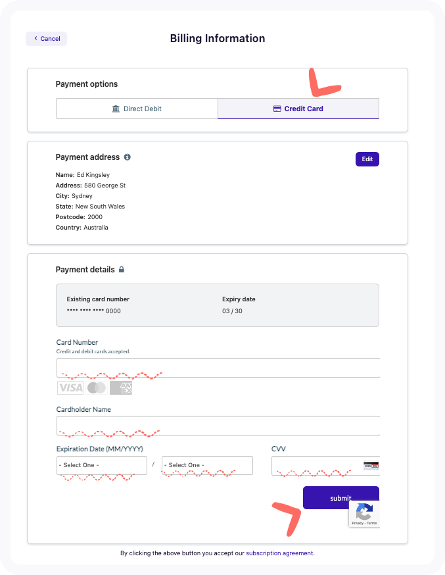Click the CVV card hint icon
445x575 pixels.
coord(370,465)
